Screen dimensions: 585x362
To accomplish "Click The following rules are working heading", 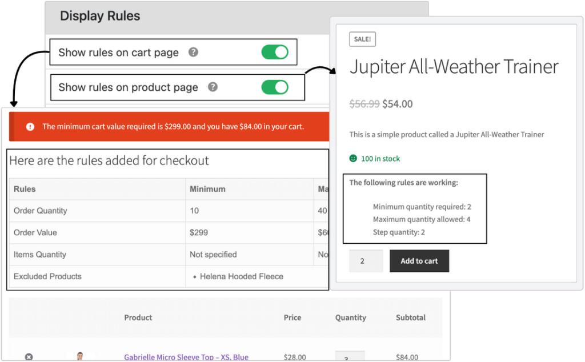I will click(404, 183).
